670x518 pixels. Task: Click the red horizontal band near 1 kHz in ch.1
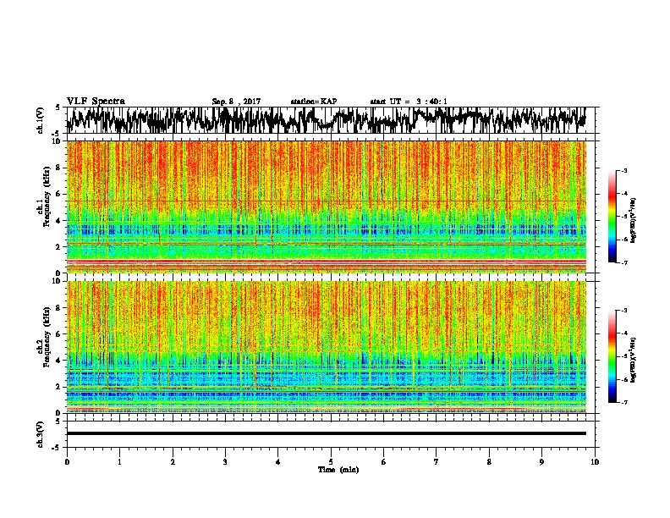pos(327,262)
